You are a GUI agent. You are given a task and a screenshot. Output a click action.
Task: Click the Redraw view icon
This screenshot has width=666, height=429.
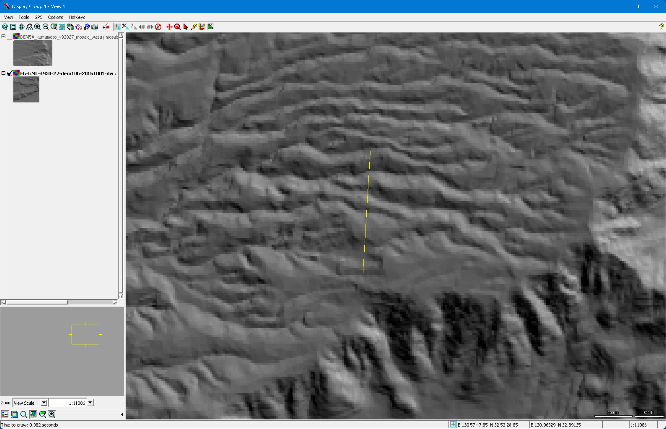pos(5,27)
